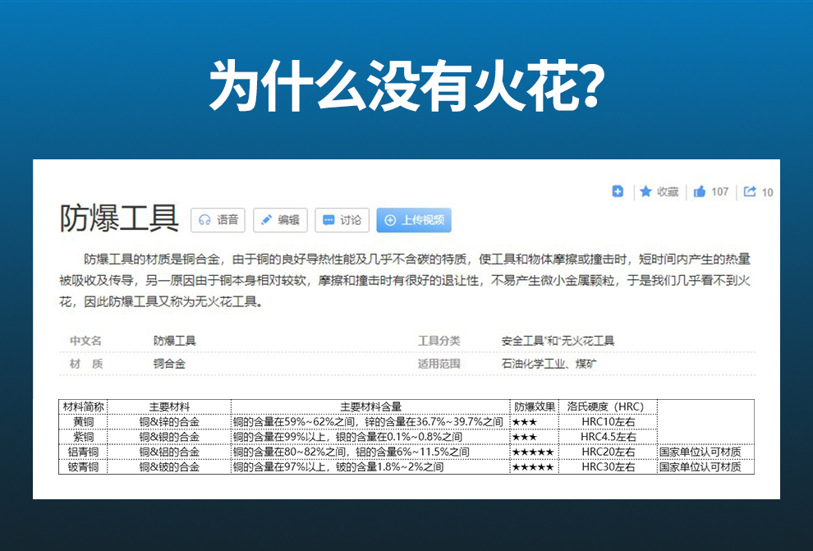The width and height of the screenshot is (813, 551).
Task: Select the 铍青铜 row name cell
Action: [83, 467]
